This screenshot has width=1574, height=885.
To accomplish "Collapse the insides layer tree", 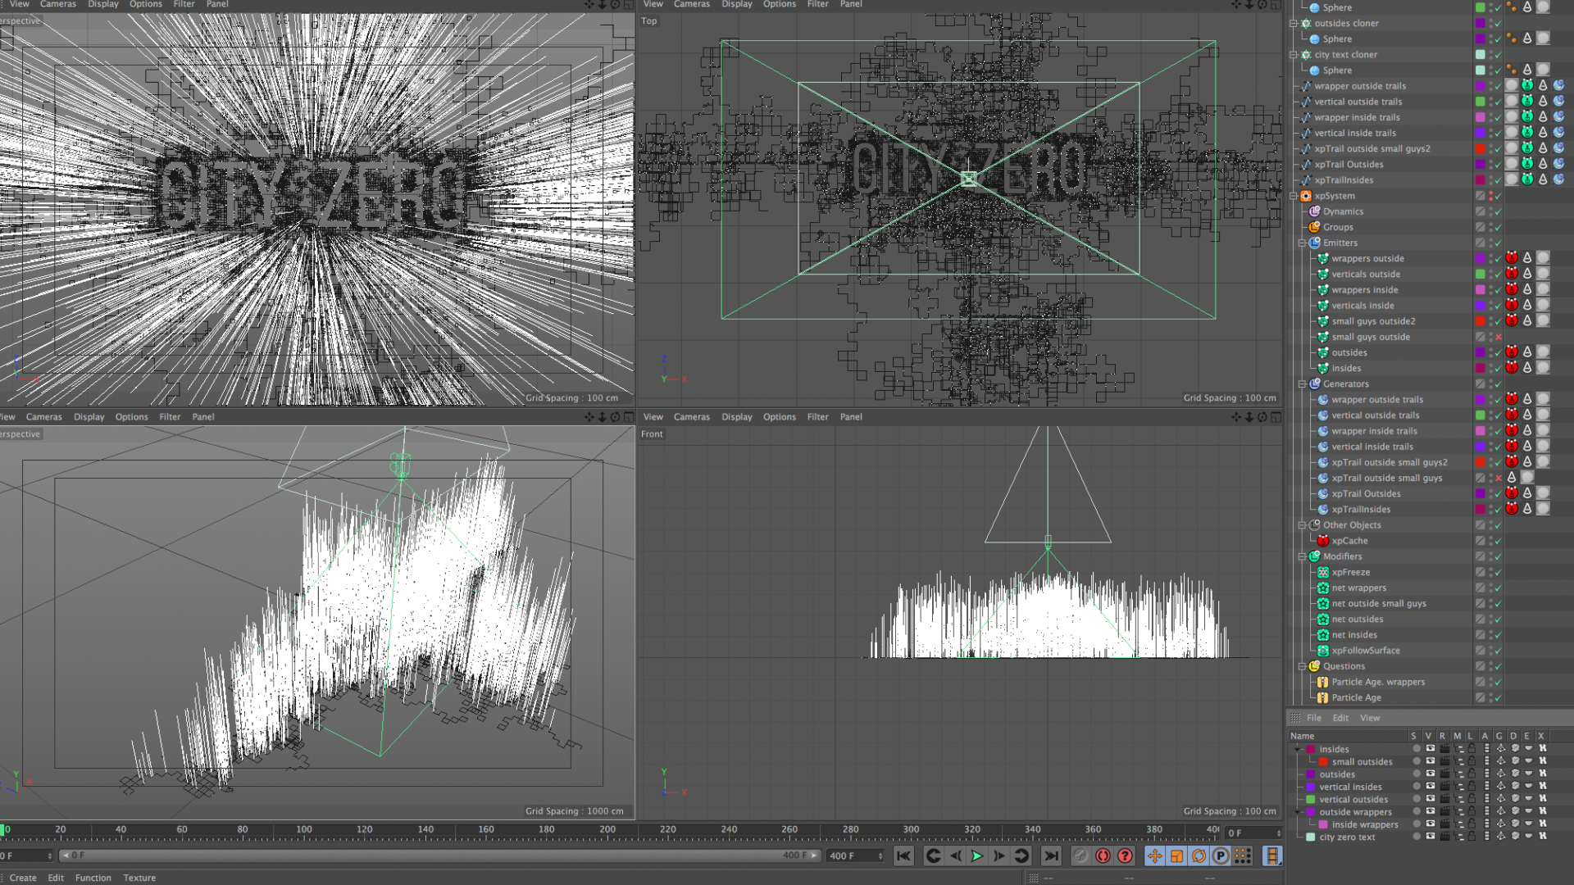I will [x=1297, y=749].
